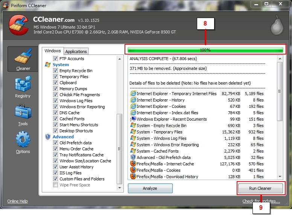Screen dimensions: 292x215
Task: Open the Tools toolbox section
Action: 23,115
